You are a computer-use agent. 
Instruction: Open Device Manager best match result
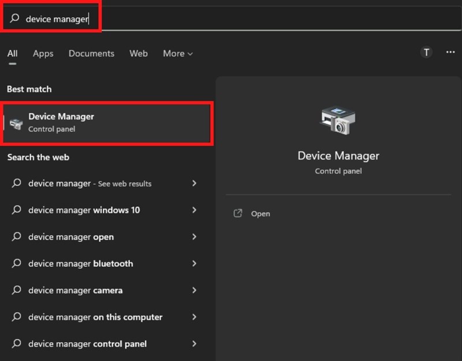click(x=107, y=123)
